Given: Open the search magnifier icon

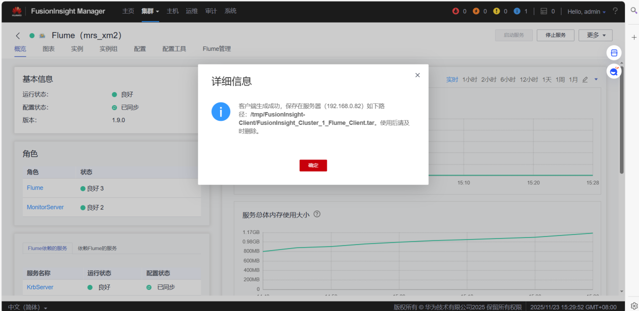Looking at the screenshot, I should [x=633, y=10].
